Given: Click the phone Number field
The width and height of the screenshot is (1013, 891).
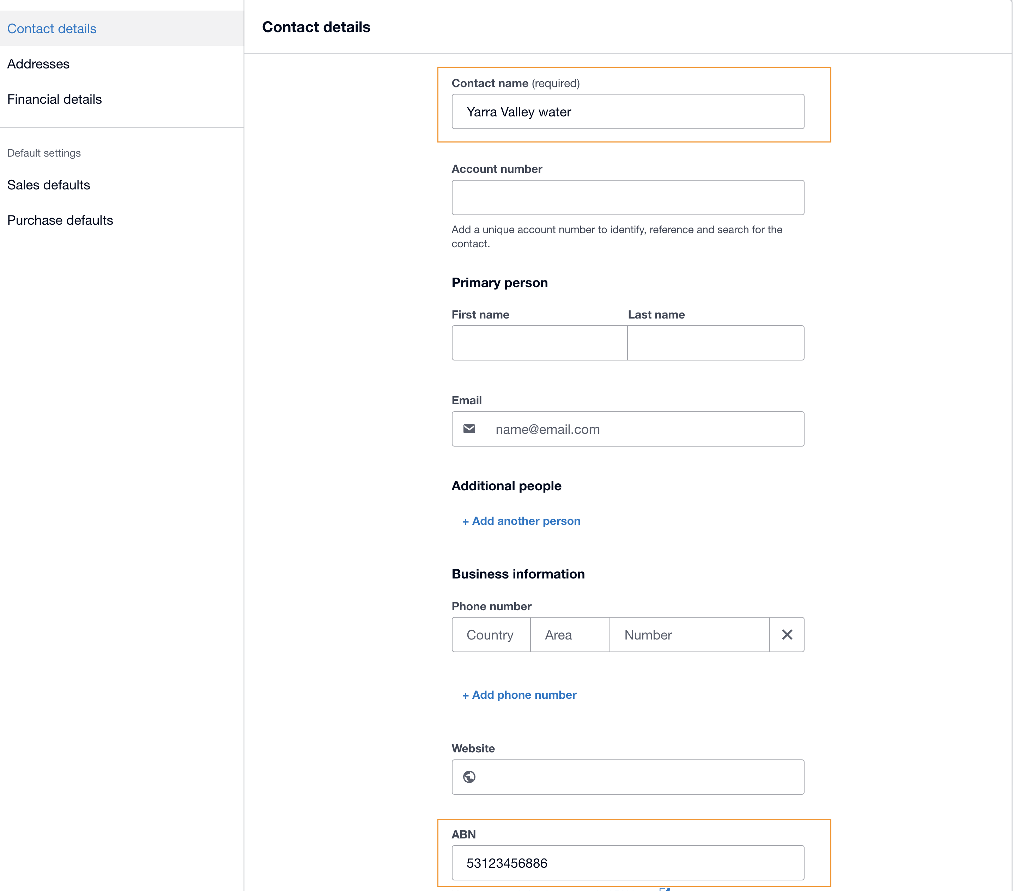Looking at the screenshot, I should (689, 634).
